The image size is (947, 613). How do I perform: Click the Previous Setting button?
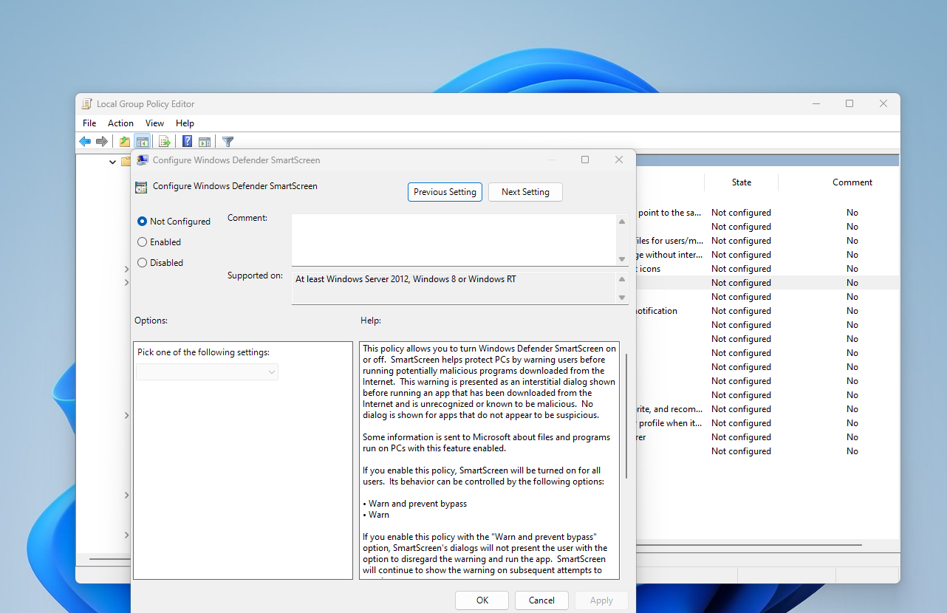(x=445, y=192)
